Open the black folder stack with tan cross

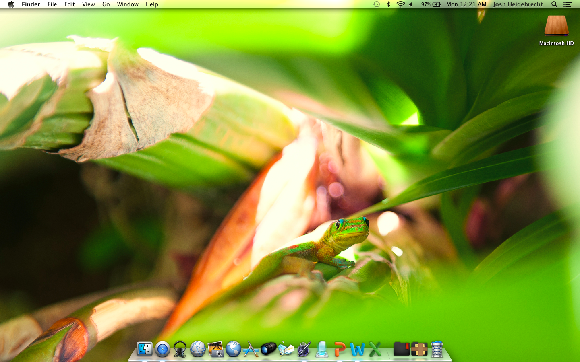click(419, 349)
